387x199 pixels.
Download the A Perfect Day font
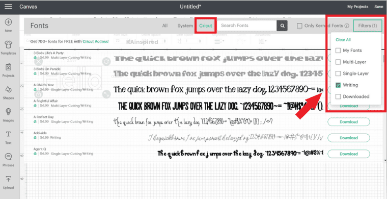coord(349,122)
